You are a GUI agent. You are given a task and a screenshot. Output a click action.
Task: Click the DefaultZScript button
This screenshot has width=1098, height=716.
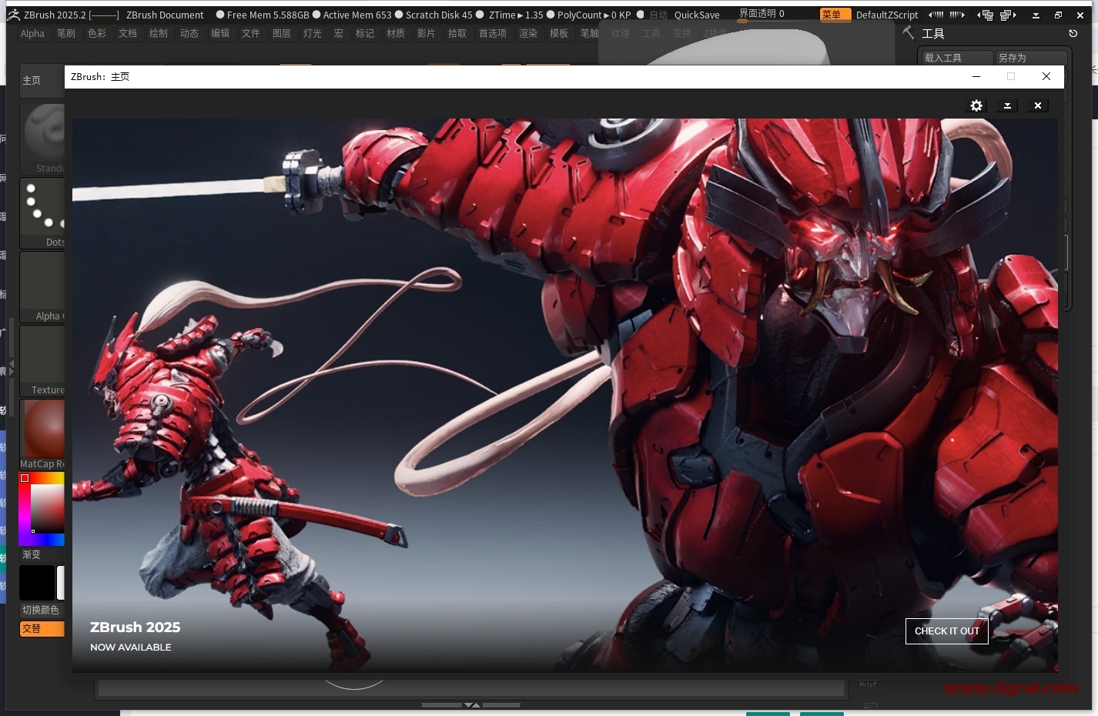pyautogui.click(x=887, y=15)
